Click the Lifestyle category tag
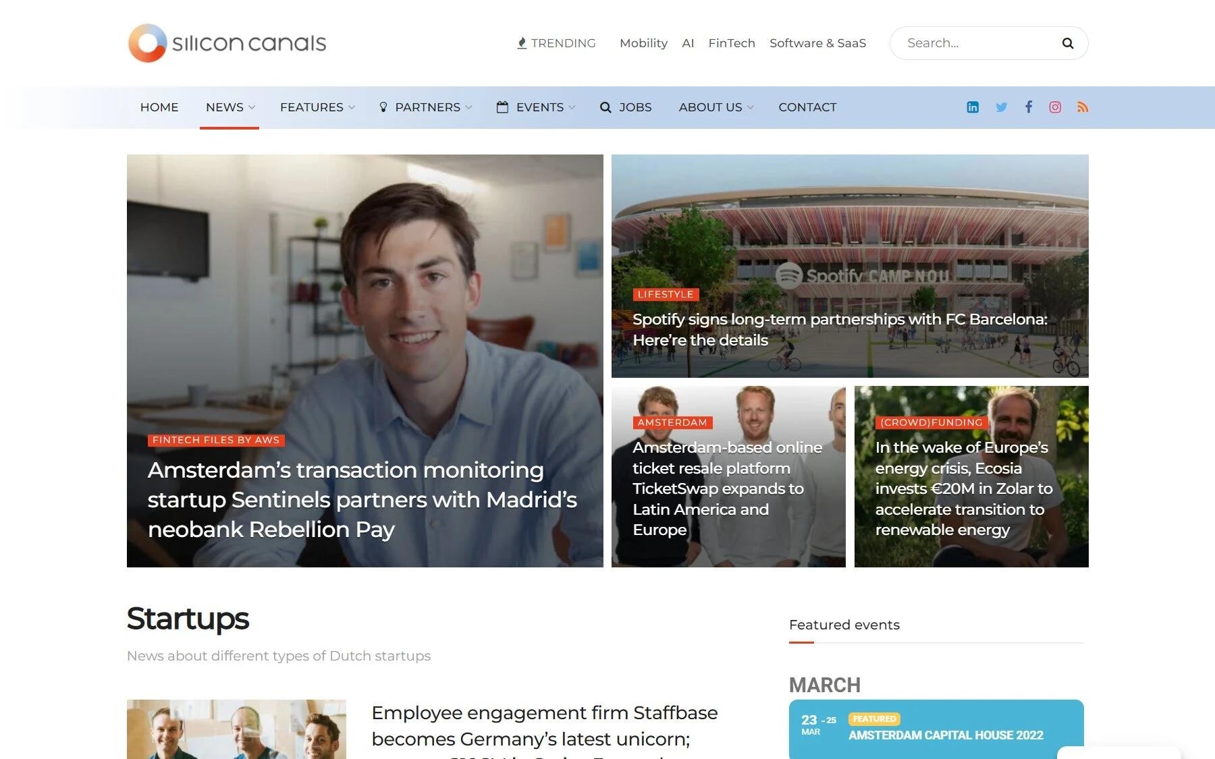 point(666,294)
